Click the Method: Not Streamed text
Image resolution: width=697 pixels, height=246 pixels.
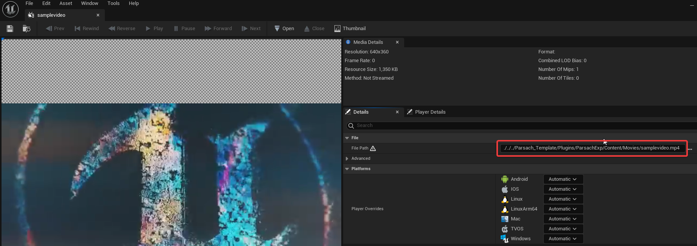369,78
